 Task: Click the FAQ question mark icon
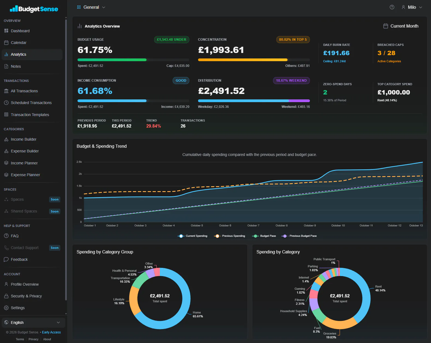[x=6, y=236]
